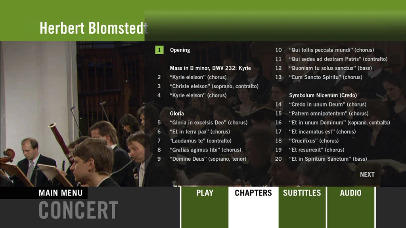
Task: Play chapter 10 "Qui tollis peccata mundi"
Action: pyautogui.click(x=331, y=50)
